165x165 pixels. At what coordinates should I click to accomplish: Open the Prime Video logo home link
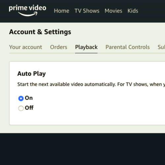[x=27, y=11]
